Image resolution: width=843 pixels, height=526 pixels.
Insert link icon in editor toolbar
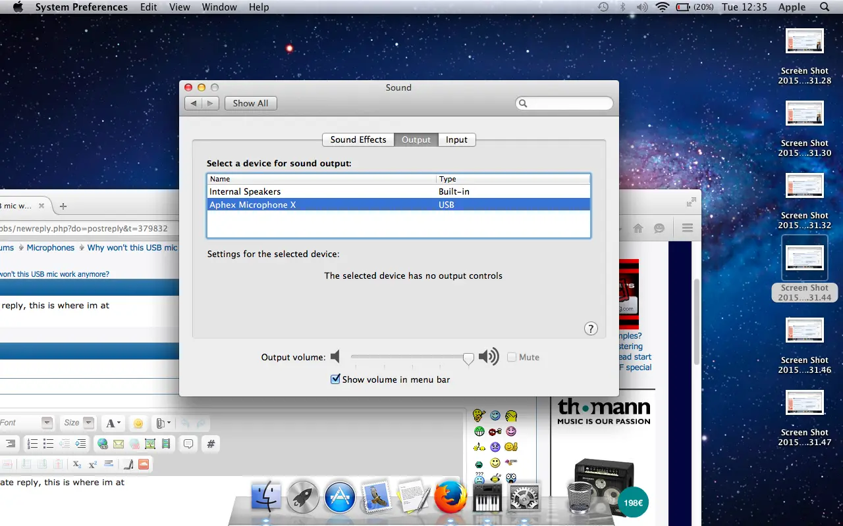click(x=103, y=444)
